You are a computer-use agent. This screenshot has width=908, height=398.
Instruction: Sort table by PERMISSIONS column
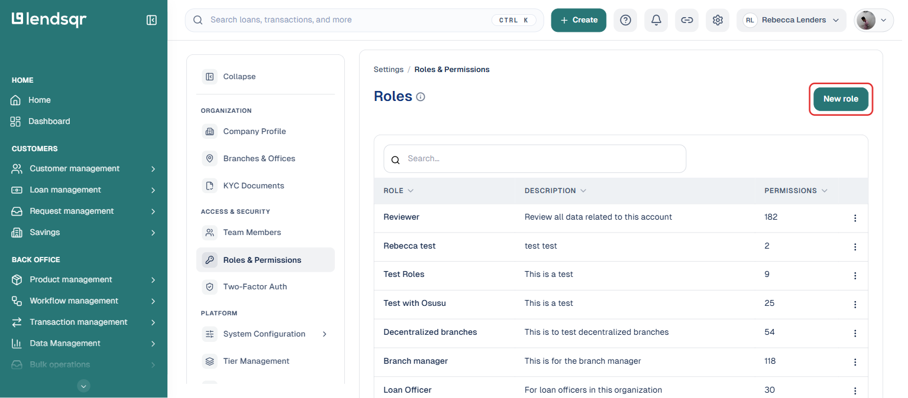click(x=796, y=191)
